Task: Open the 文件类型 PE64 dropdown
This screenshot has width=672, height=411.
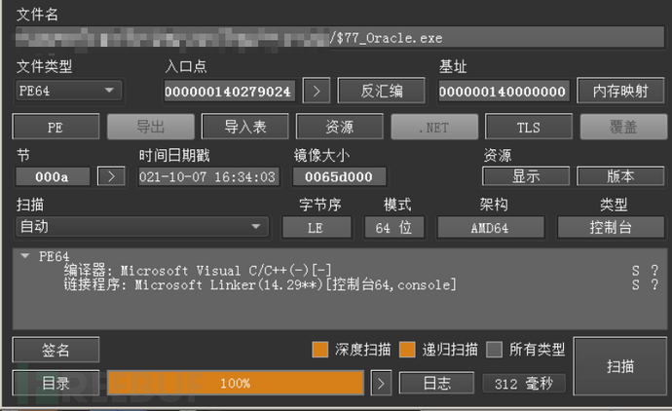Action: [68, 91]
